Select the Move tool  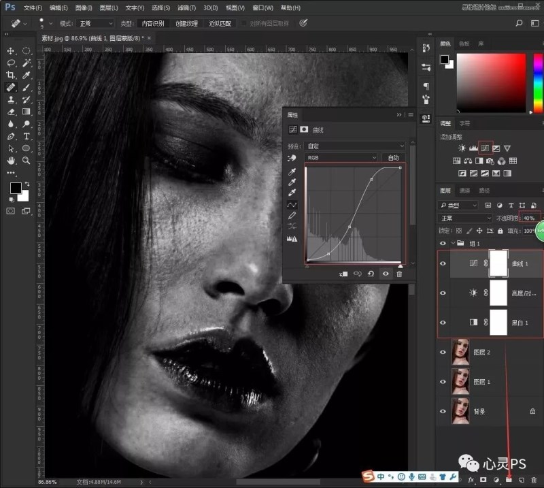pyautogui.click(x=10, y=51)
